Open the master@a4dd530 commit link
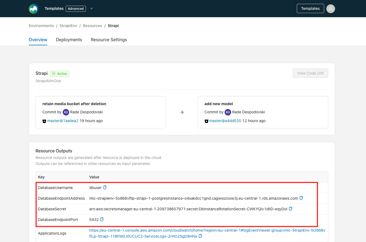This screenshot has height=242, width=366. (x=225, y=121)
